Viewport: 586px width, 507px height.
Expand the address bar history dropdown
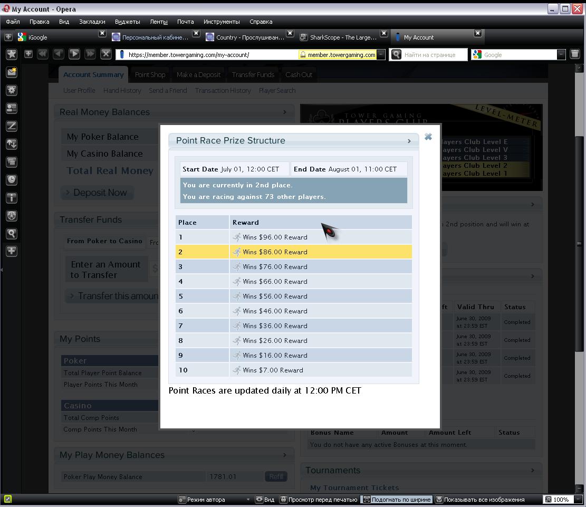(x=381, y=54)
